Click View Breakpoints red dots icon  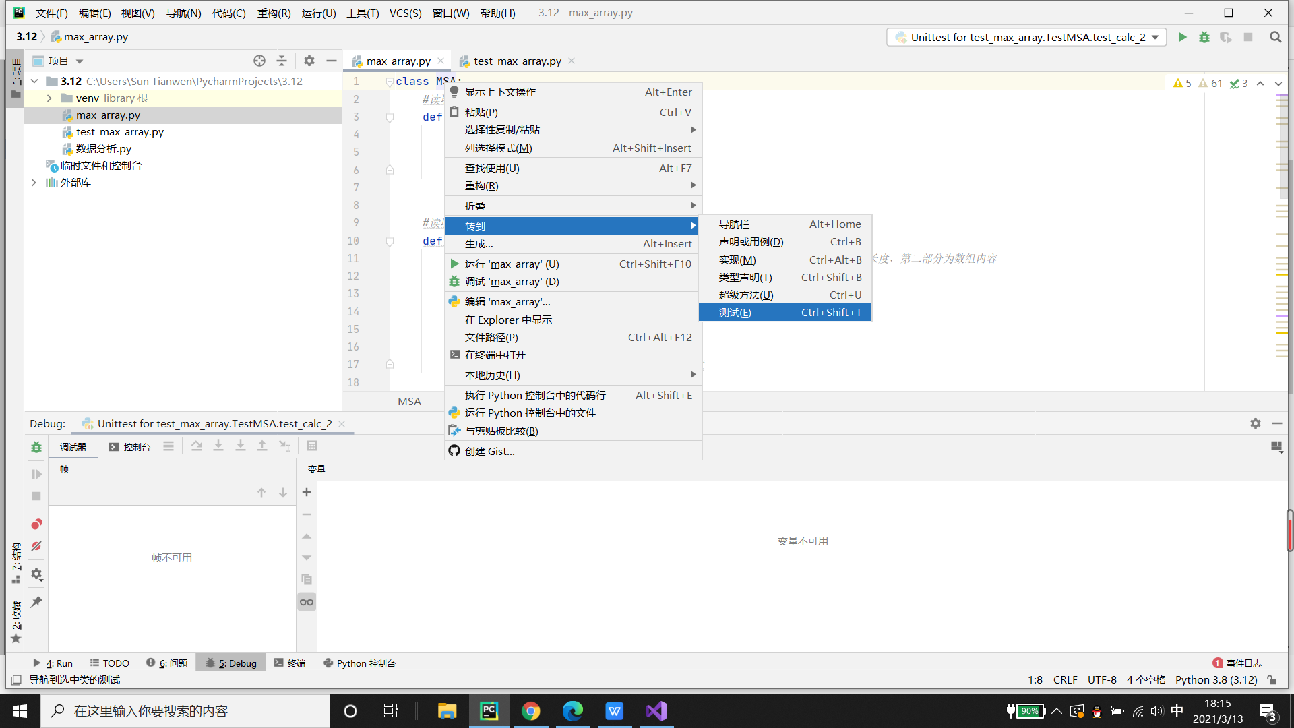[36, 524]
